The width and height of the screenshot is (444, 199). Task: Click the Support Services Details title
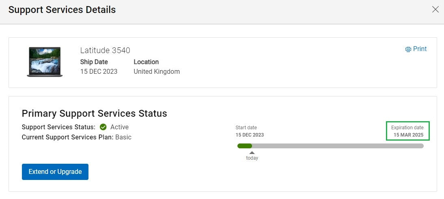coord(62,10)
